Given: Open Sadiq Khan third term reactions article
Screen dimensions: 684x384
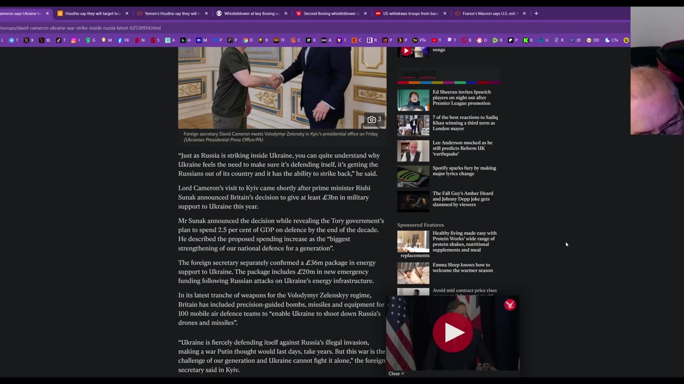Looking at the screenshot, I should [x=465, y=123].
